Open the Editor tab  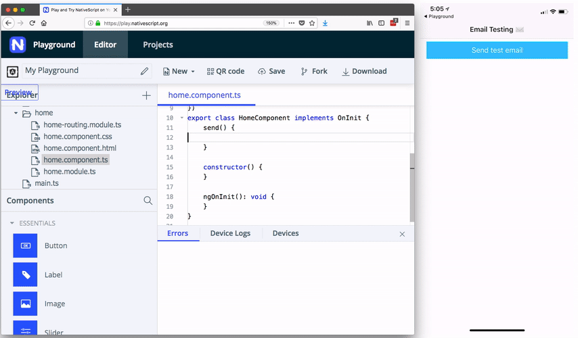105,45
